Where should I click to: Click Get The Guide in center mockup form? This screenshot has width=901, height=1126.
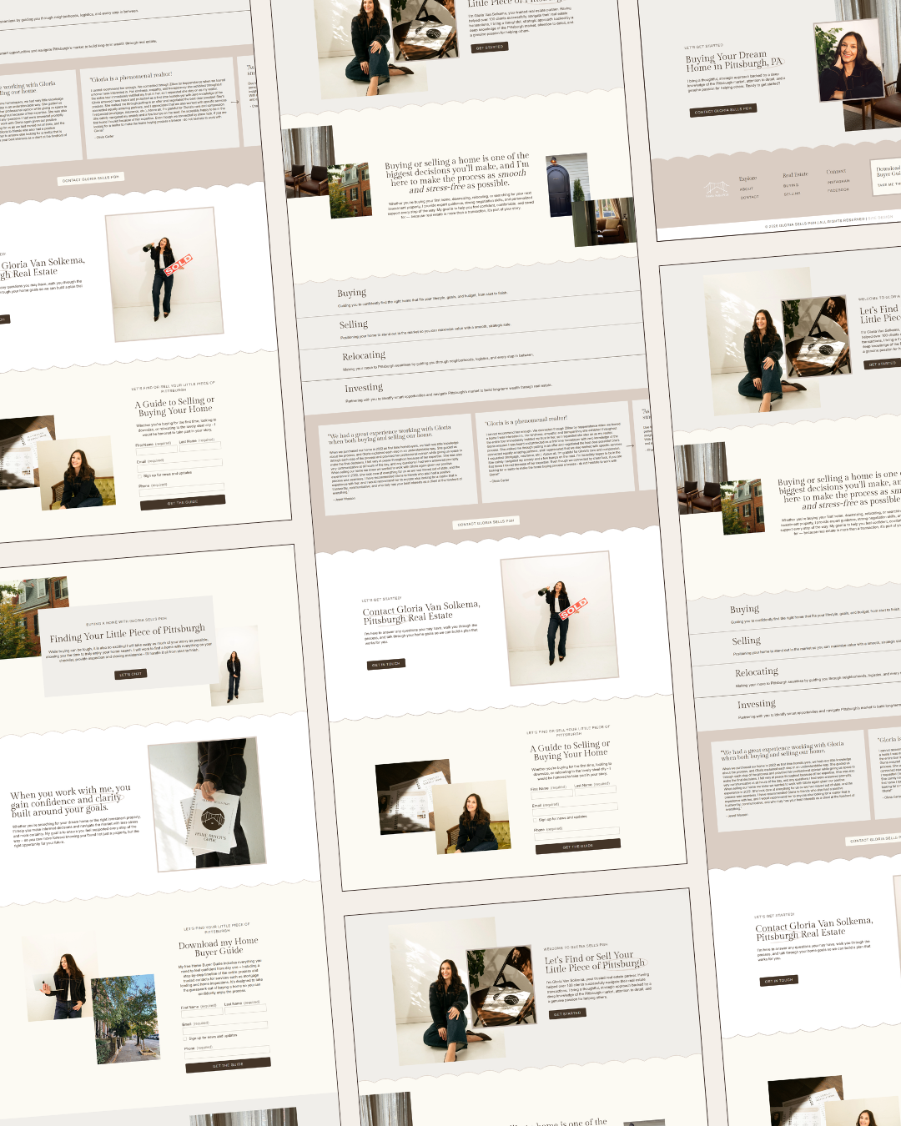click(x=577, y=846)
